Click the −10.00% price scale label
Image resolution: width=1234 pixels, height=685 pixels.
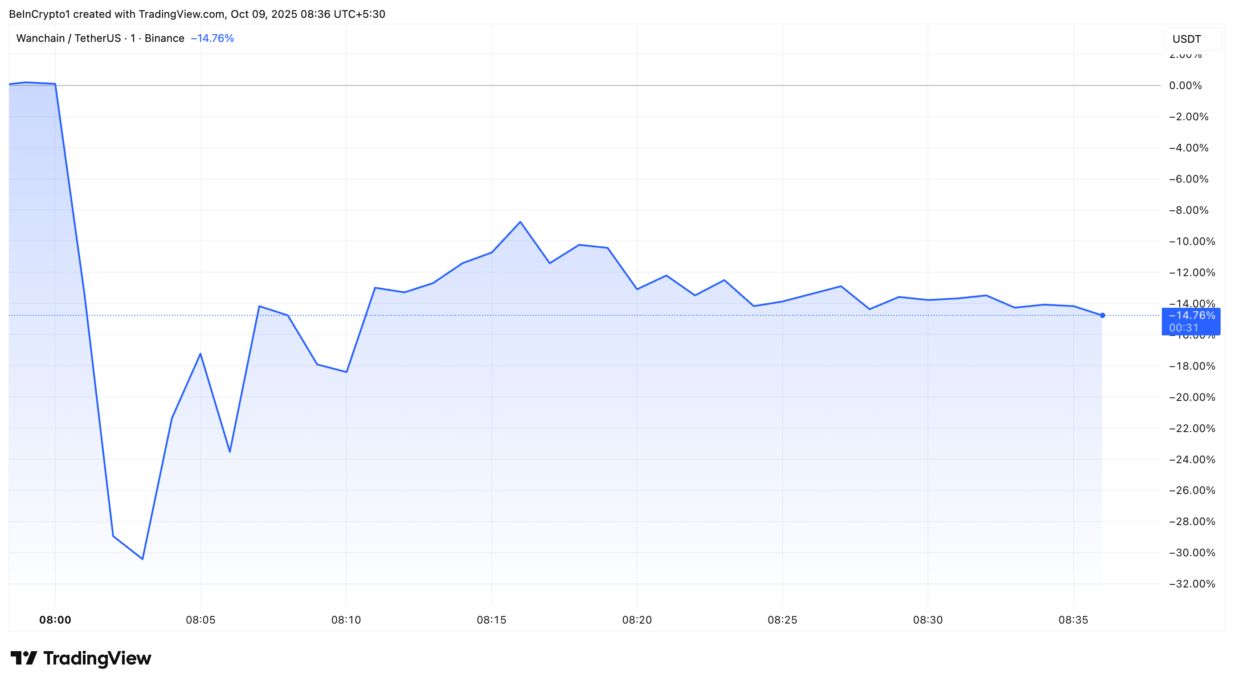pyautogui.click(x=1191, y=241)
